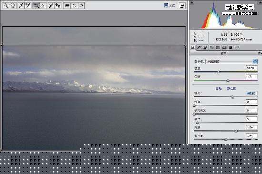
Task: Select the Hand pan tool
Action: pyautogui.click(x=13, y=6)
